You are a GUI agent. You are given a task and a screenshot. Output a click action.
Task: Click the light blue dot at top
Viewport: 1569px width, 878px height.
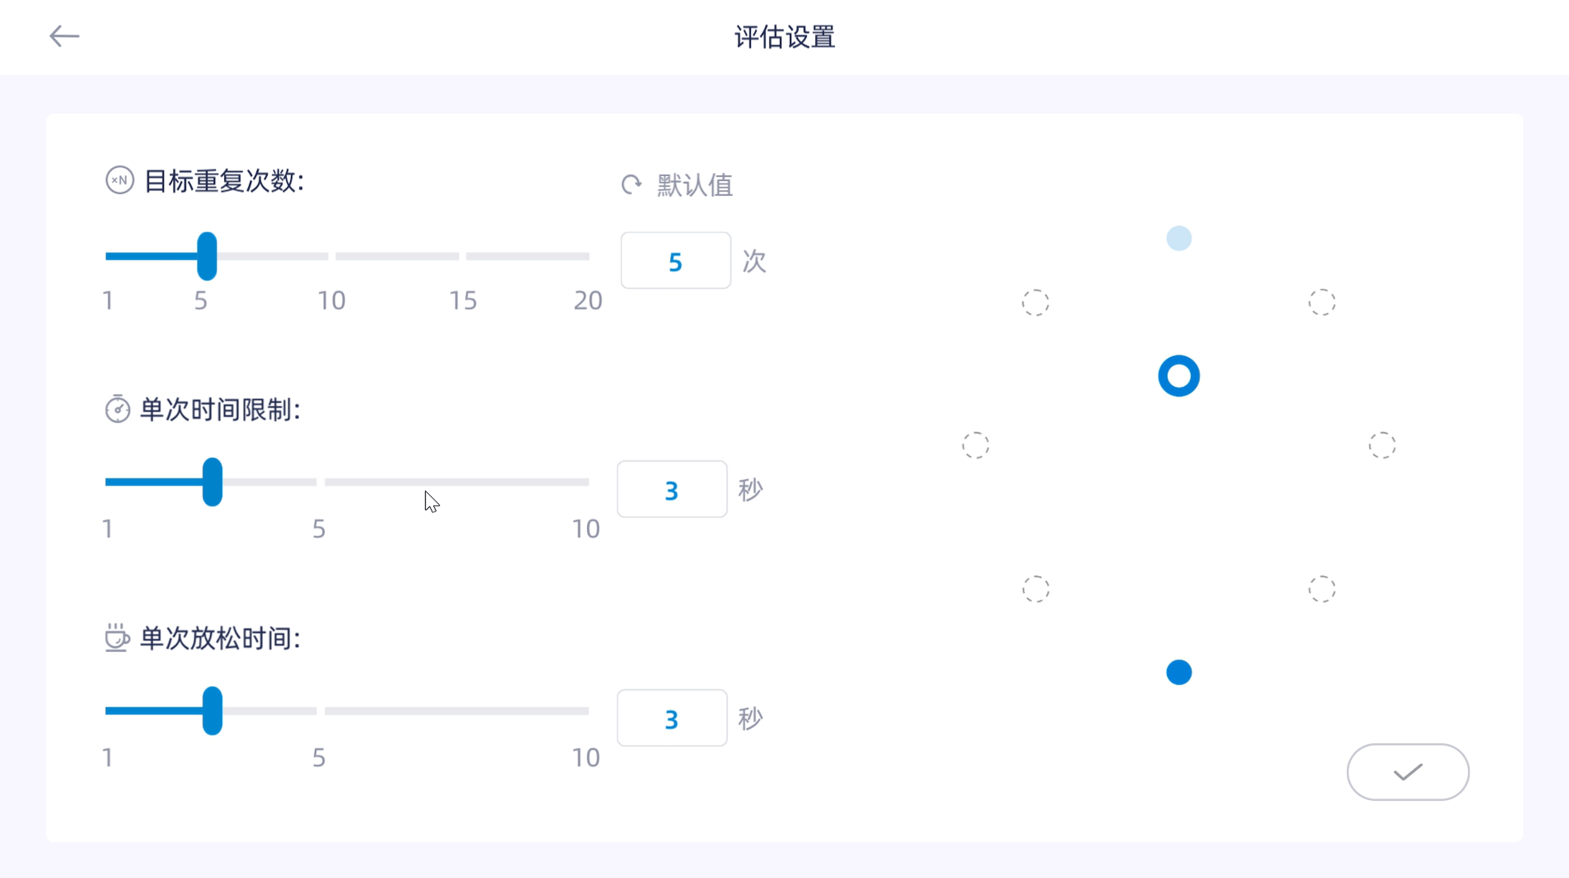pyautogui.click(x=1179, y=238)
